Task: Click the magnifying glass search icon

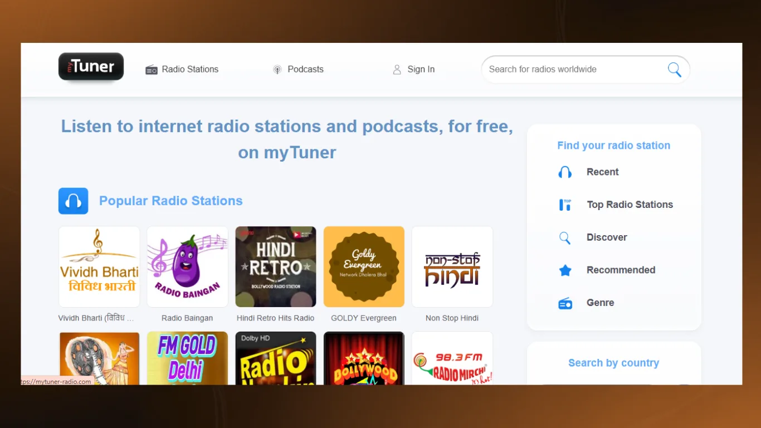Action: pos(674,70)
